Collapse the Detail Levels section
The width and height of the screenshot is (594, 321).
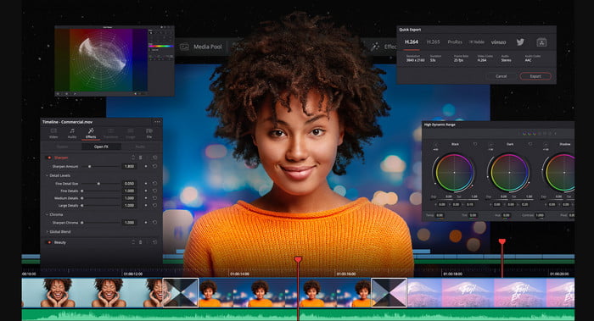tap(47, 176)
